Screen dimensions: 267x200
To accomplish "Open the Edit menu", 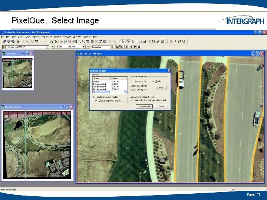I will coord(8,37).
